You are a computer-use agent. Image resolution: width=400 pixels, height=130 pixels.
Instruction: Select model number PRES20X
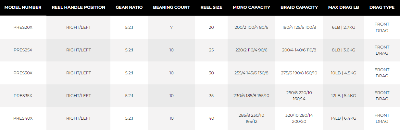pyautogui.click(x=23, y=27)
